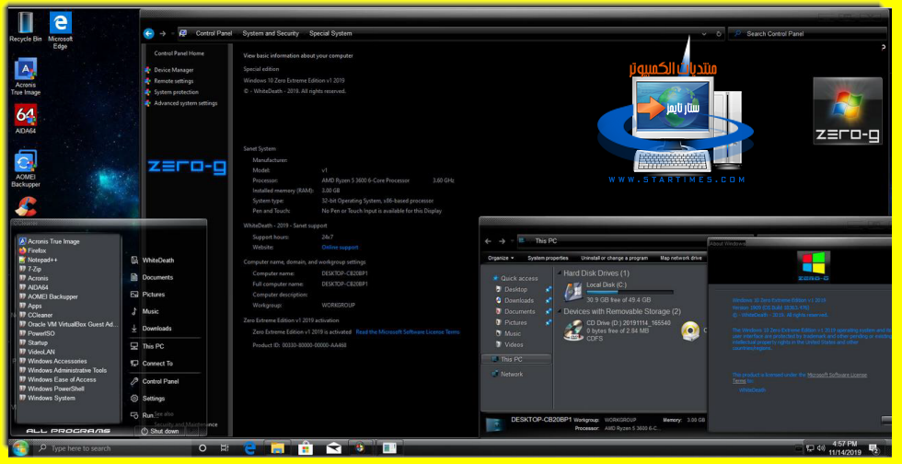Go forward in the Control Panel window
The image size is (902, 464).
tap(163, 33)
